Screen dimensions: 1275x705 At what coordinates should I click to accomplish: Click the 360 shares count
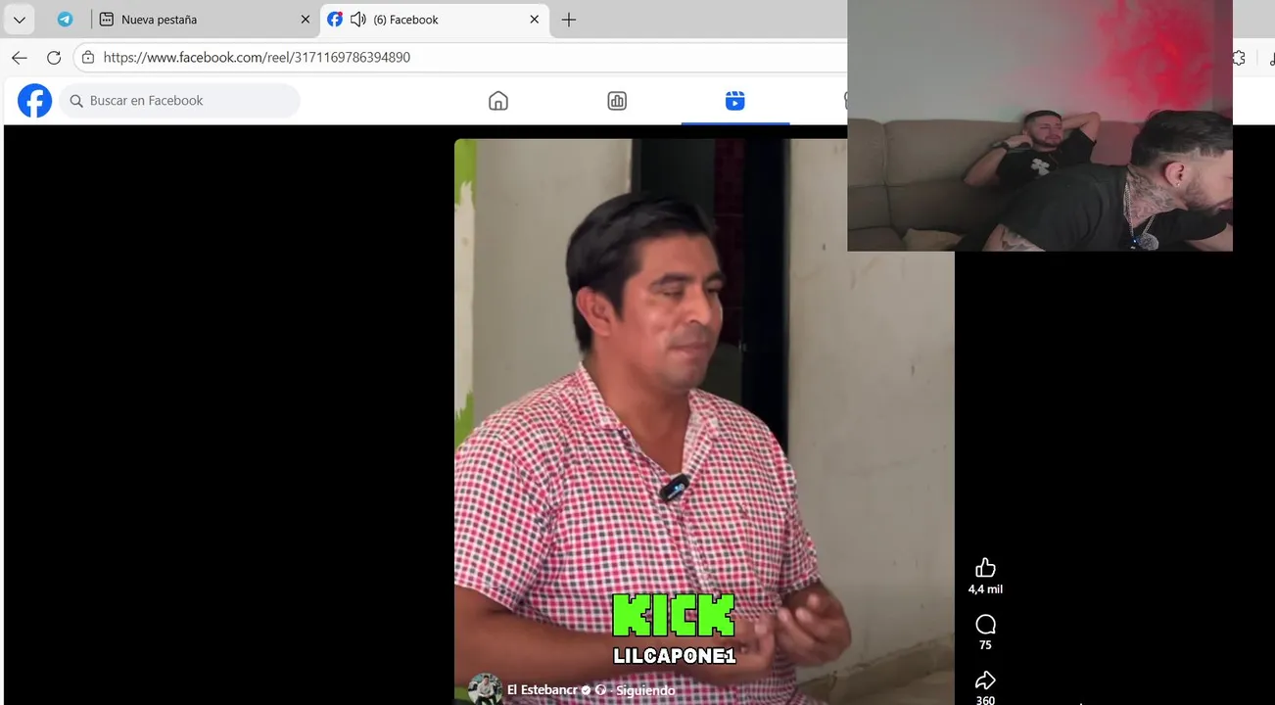point(985,700)
